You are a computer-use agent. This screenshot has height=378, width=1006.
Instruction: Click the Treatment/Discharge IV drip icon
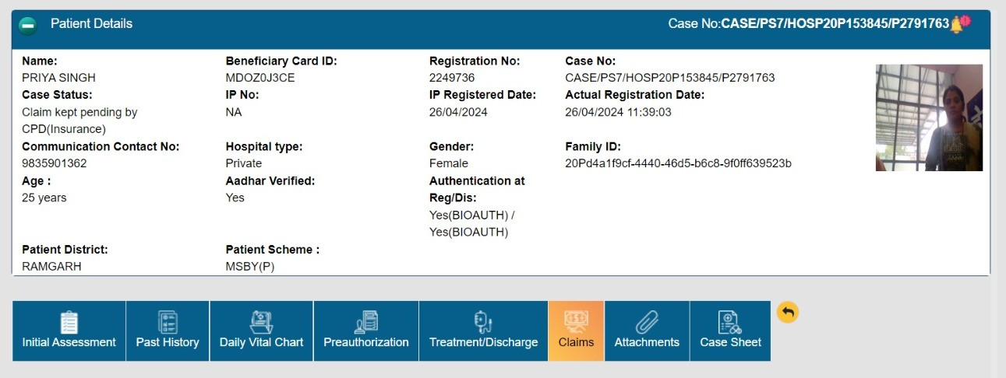(x=483, y=322)
